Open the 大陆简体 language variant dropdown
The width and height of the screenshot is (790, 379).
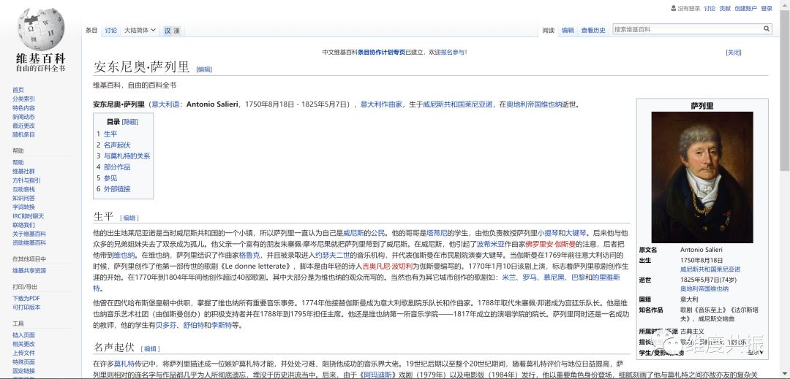[x=140, y=30]
